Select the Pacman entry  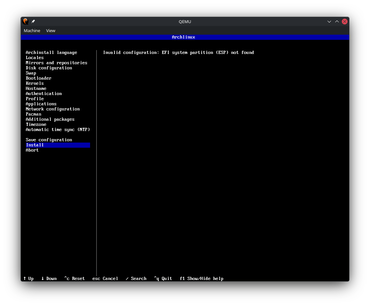[x=34, y=114]
